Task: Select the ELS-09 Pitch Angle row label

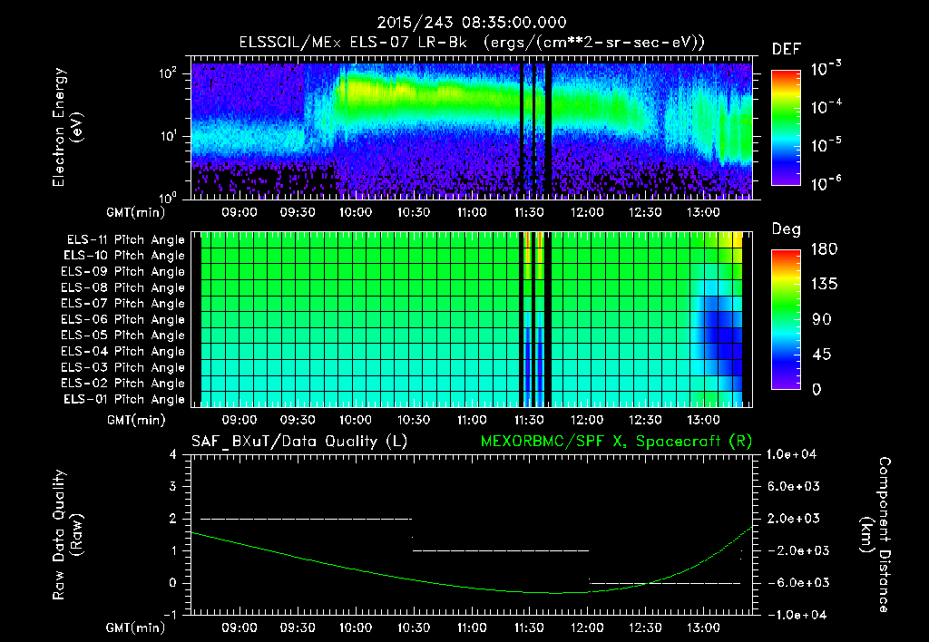Action: (x=122, y=272)
